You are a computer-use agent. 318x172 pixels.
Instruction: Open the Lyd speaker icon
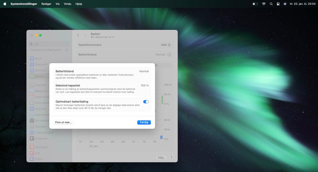32,153
